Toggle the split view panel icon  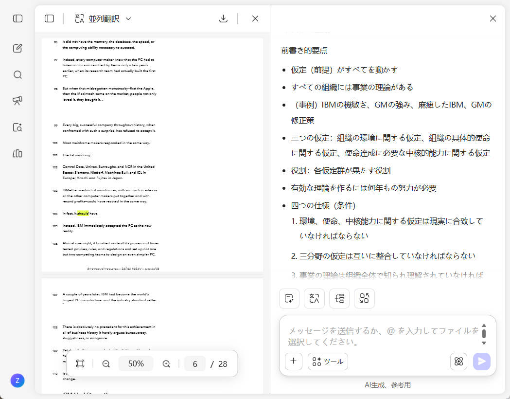(x=49, y=18)
